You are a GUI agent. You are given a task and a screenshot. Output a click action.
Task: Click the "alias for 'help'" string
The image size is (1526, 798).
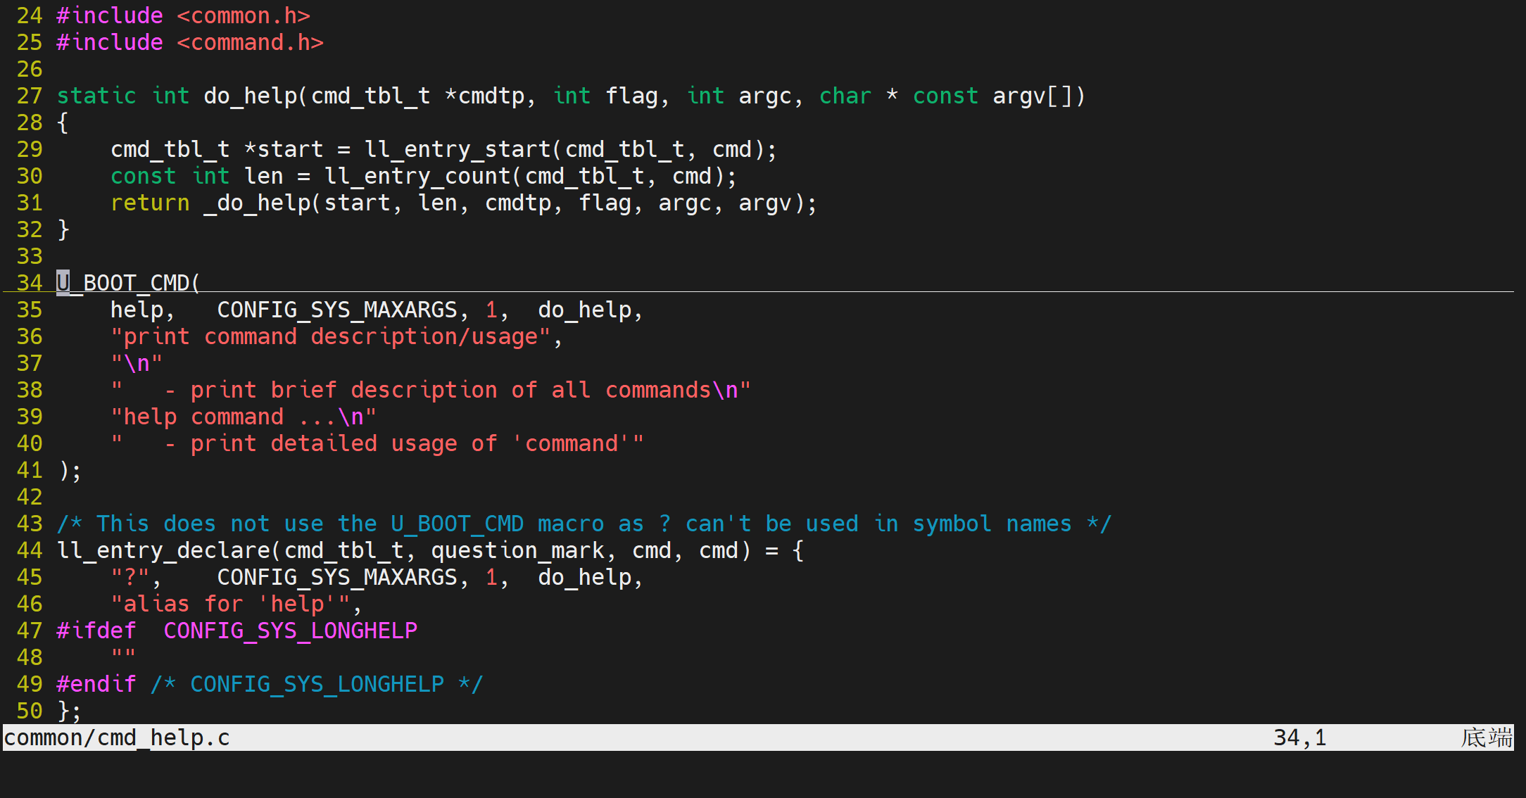(x=230, y=604)
